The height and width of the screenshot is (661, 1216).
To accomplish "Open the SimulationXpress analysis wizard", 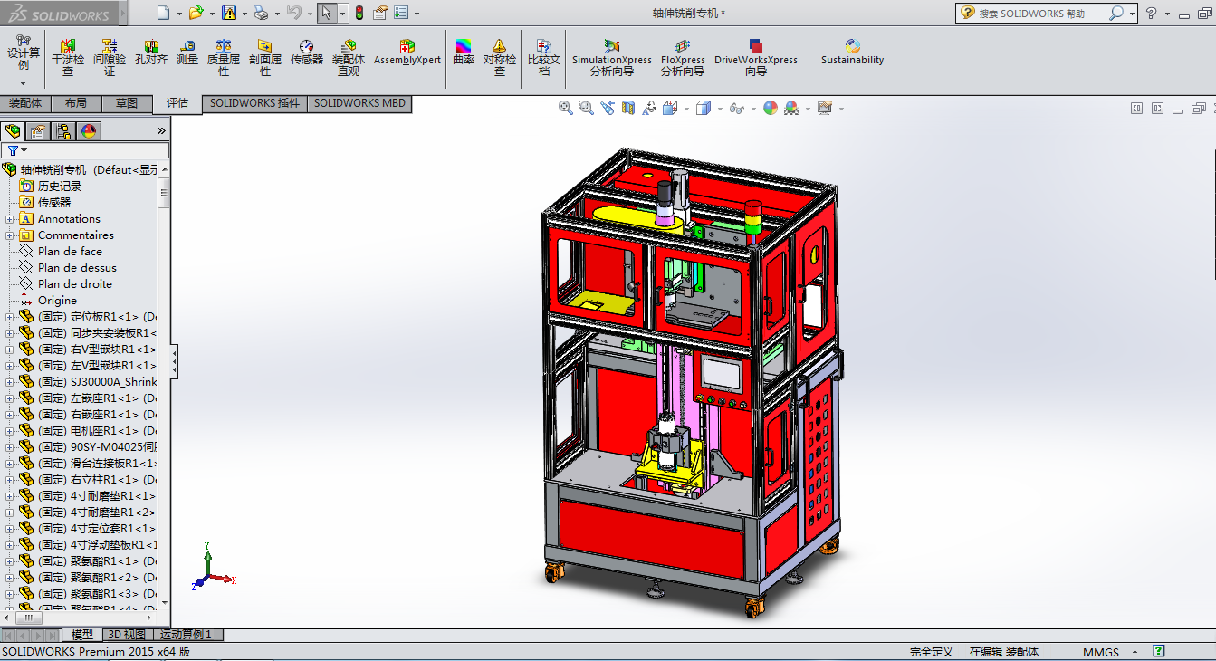I will pyautogui.click(x=611, y=58).
